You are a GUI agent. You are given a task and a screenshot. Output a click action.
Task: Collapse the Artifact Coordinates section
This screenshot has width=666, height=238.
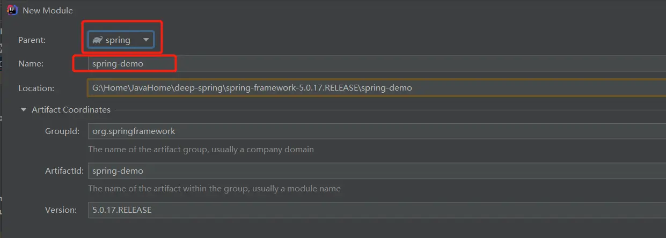(23, 110)
